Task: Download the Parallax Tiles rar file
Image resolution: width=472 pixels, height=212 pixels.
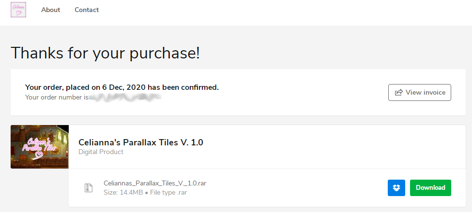Action: tap(430, 188)
